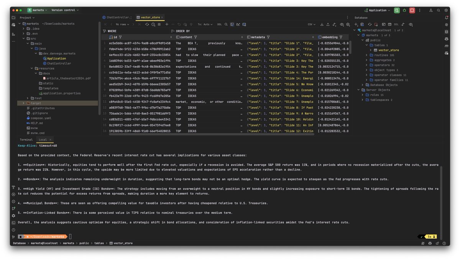The width and height of the screenshot is (460, 259).
Task: Show the chart view icon in editor toolbar
Action: [238, 25]
